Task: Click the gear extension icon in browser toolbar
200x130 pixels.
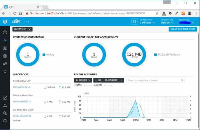Action: (x=170, y=13)
